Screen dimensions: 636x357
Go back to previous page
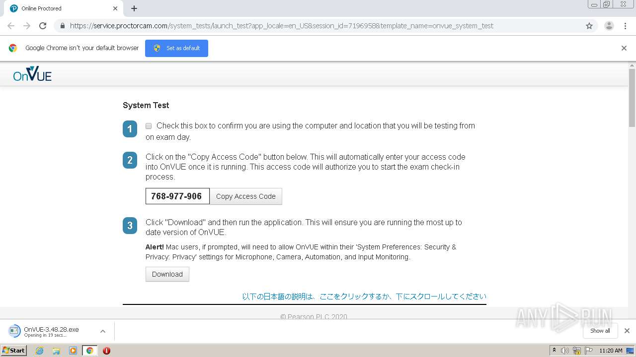(x=11, y=26)
